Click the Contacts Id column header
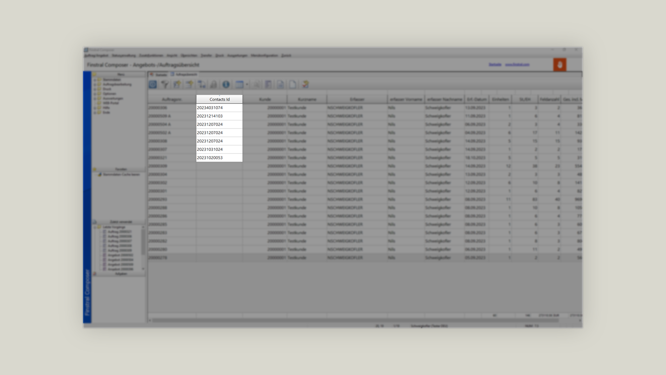Viewport: 666px width, 375px height. pos(219,99)
